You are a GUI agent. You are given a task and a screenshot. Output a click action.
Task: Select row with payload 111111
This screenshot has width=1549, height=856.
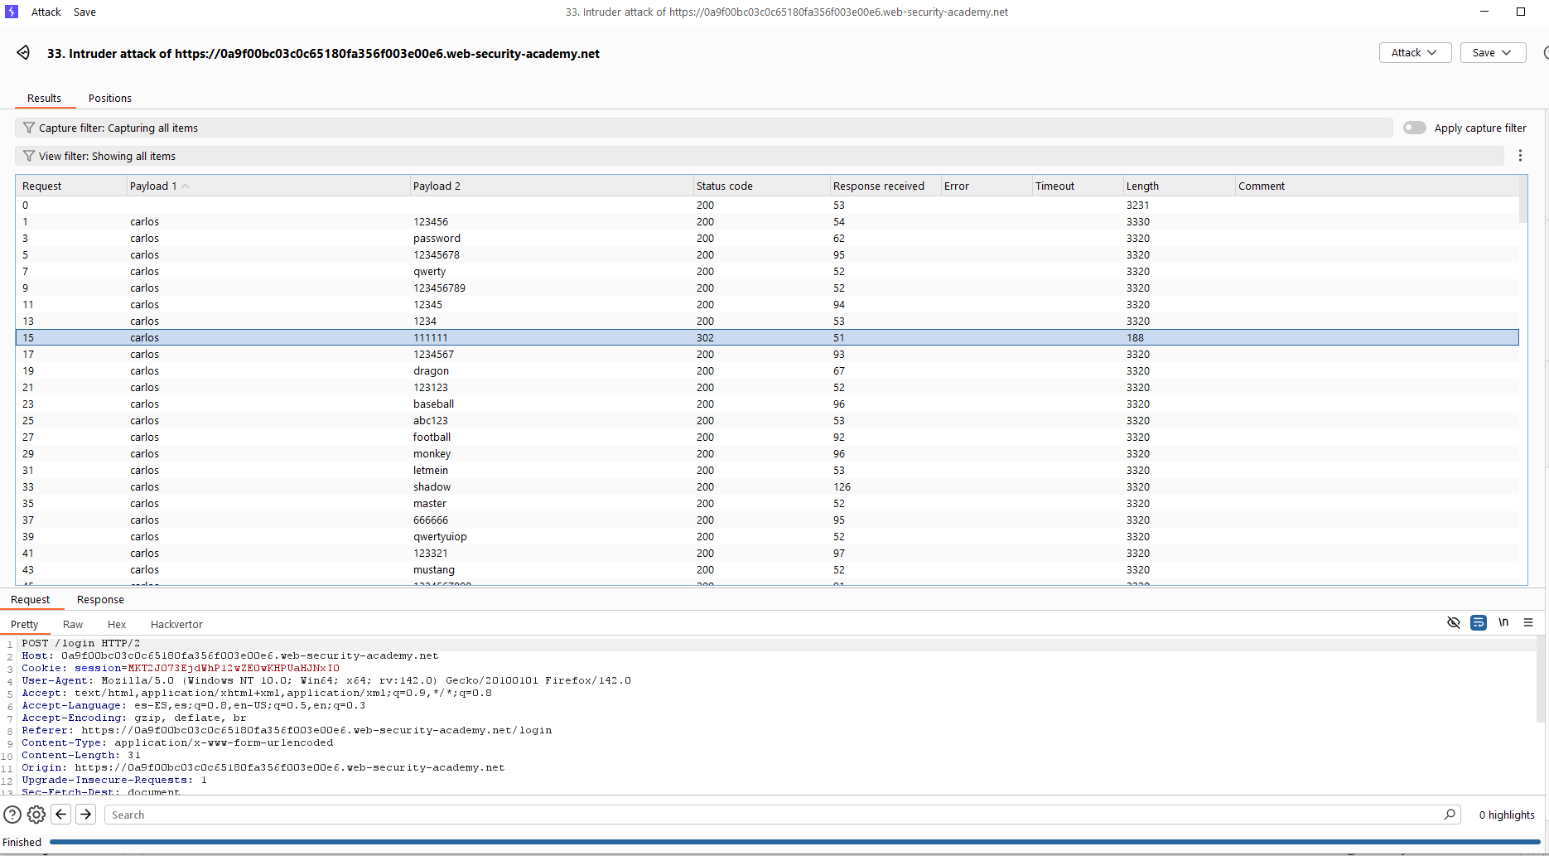(x=767, y=337)
